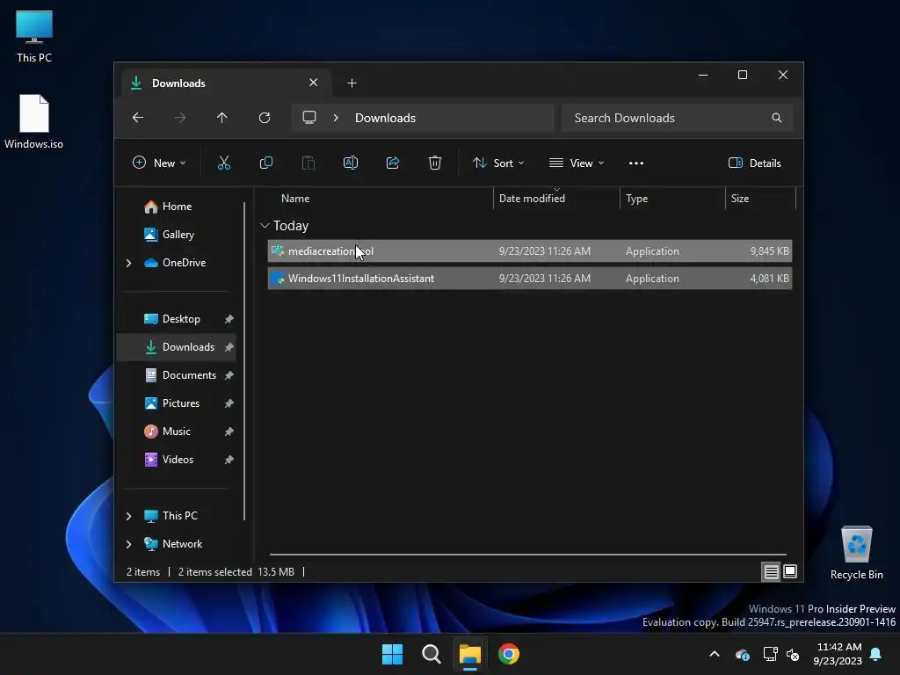Add a new tab
The image size is (900, 675).
[352, 83]
